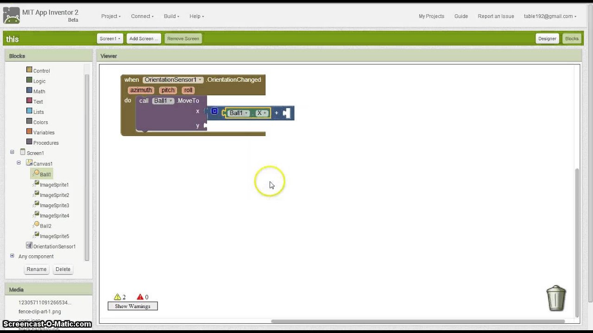The height and width of the screenshot is (333, 593).
Task: Click the ImageSprite2 icon in tree
Action: point(36,194)
